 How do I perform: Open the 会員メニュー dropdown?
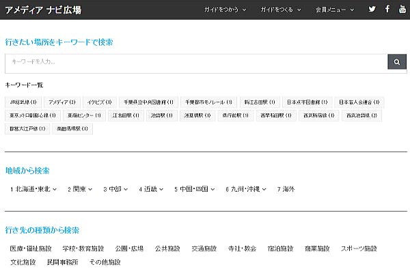pos(336,10)
